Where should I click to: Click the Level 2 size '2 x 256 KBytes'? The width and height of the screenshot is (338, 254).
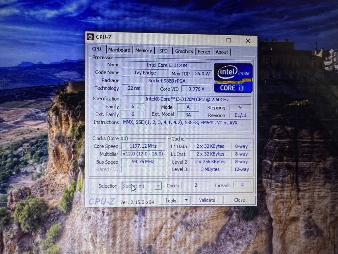pyautogui.click(x=210, y=162)
